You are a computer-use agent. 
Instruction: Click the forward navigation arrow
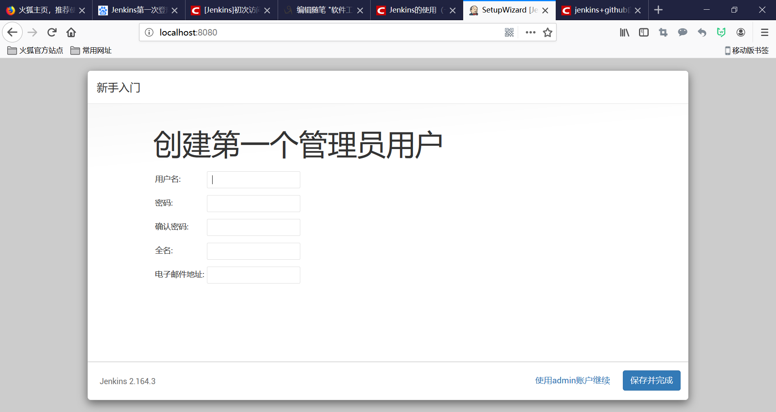pos(32,32)
